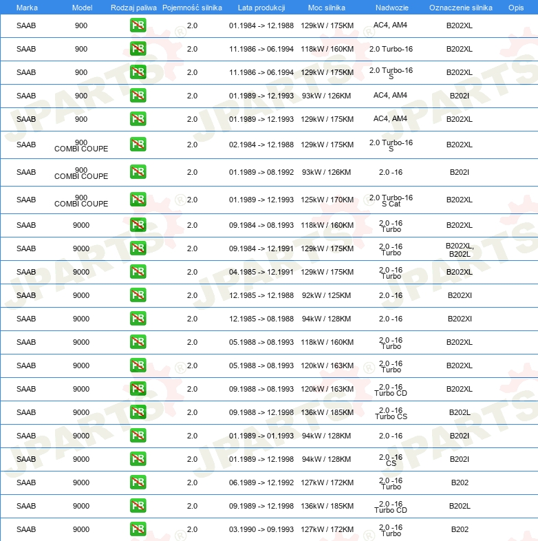The image size is (538, 541).
Task: Click fuel icon in 900 93kW / 126KM AC4 row
Action: [138, 96]
